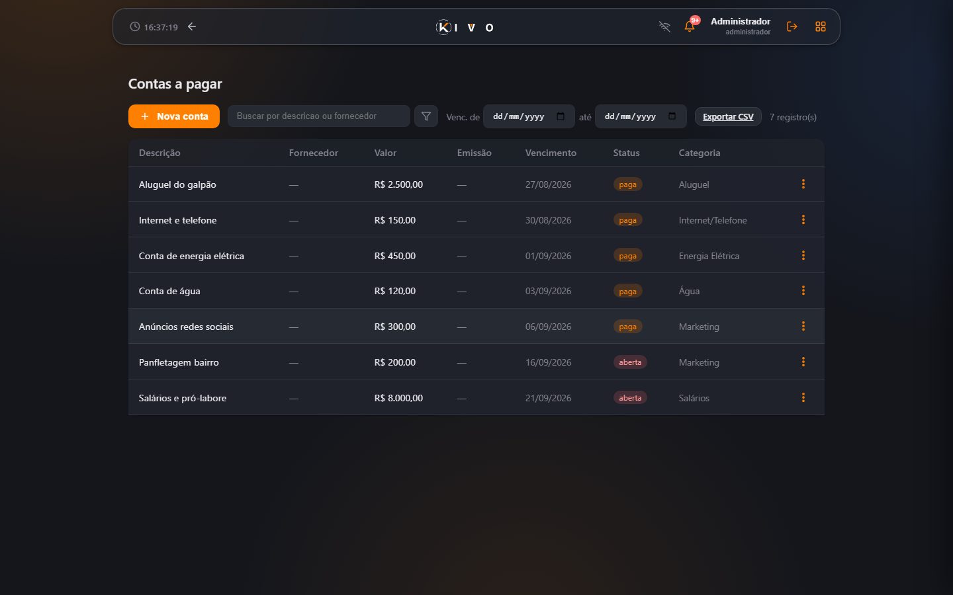Go back using the left arrow icon
The width and height of the screenshot is (953, 595).
pos(192,26)
